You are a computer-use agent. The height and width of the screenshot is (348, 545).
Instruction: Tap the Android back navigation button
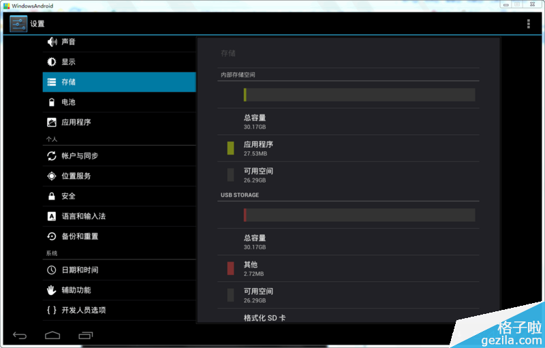[20, 335]
